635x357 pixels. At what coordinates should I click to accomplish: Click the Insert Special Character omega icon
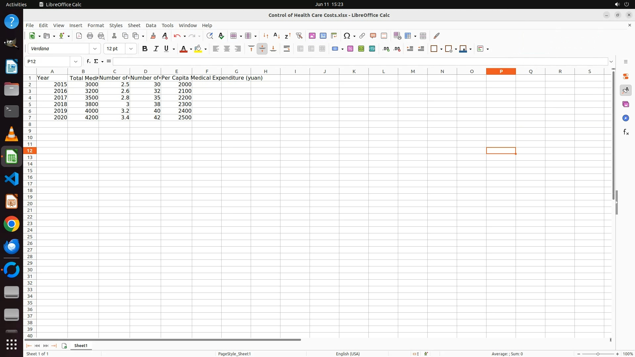(347, 36)
